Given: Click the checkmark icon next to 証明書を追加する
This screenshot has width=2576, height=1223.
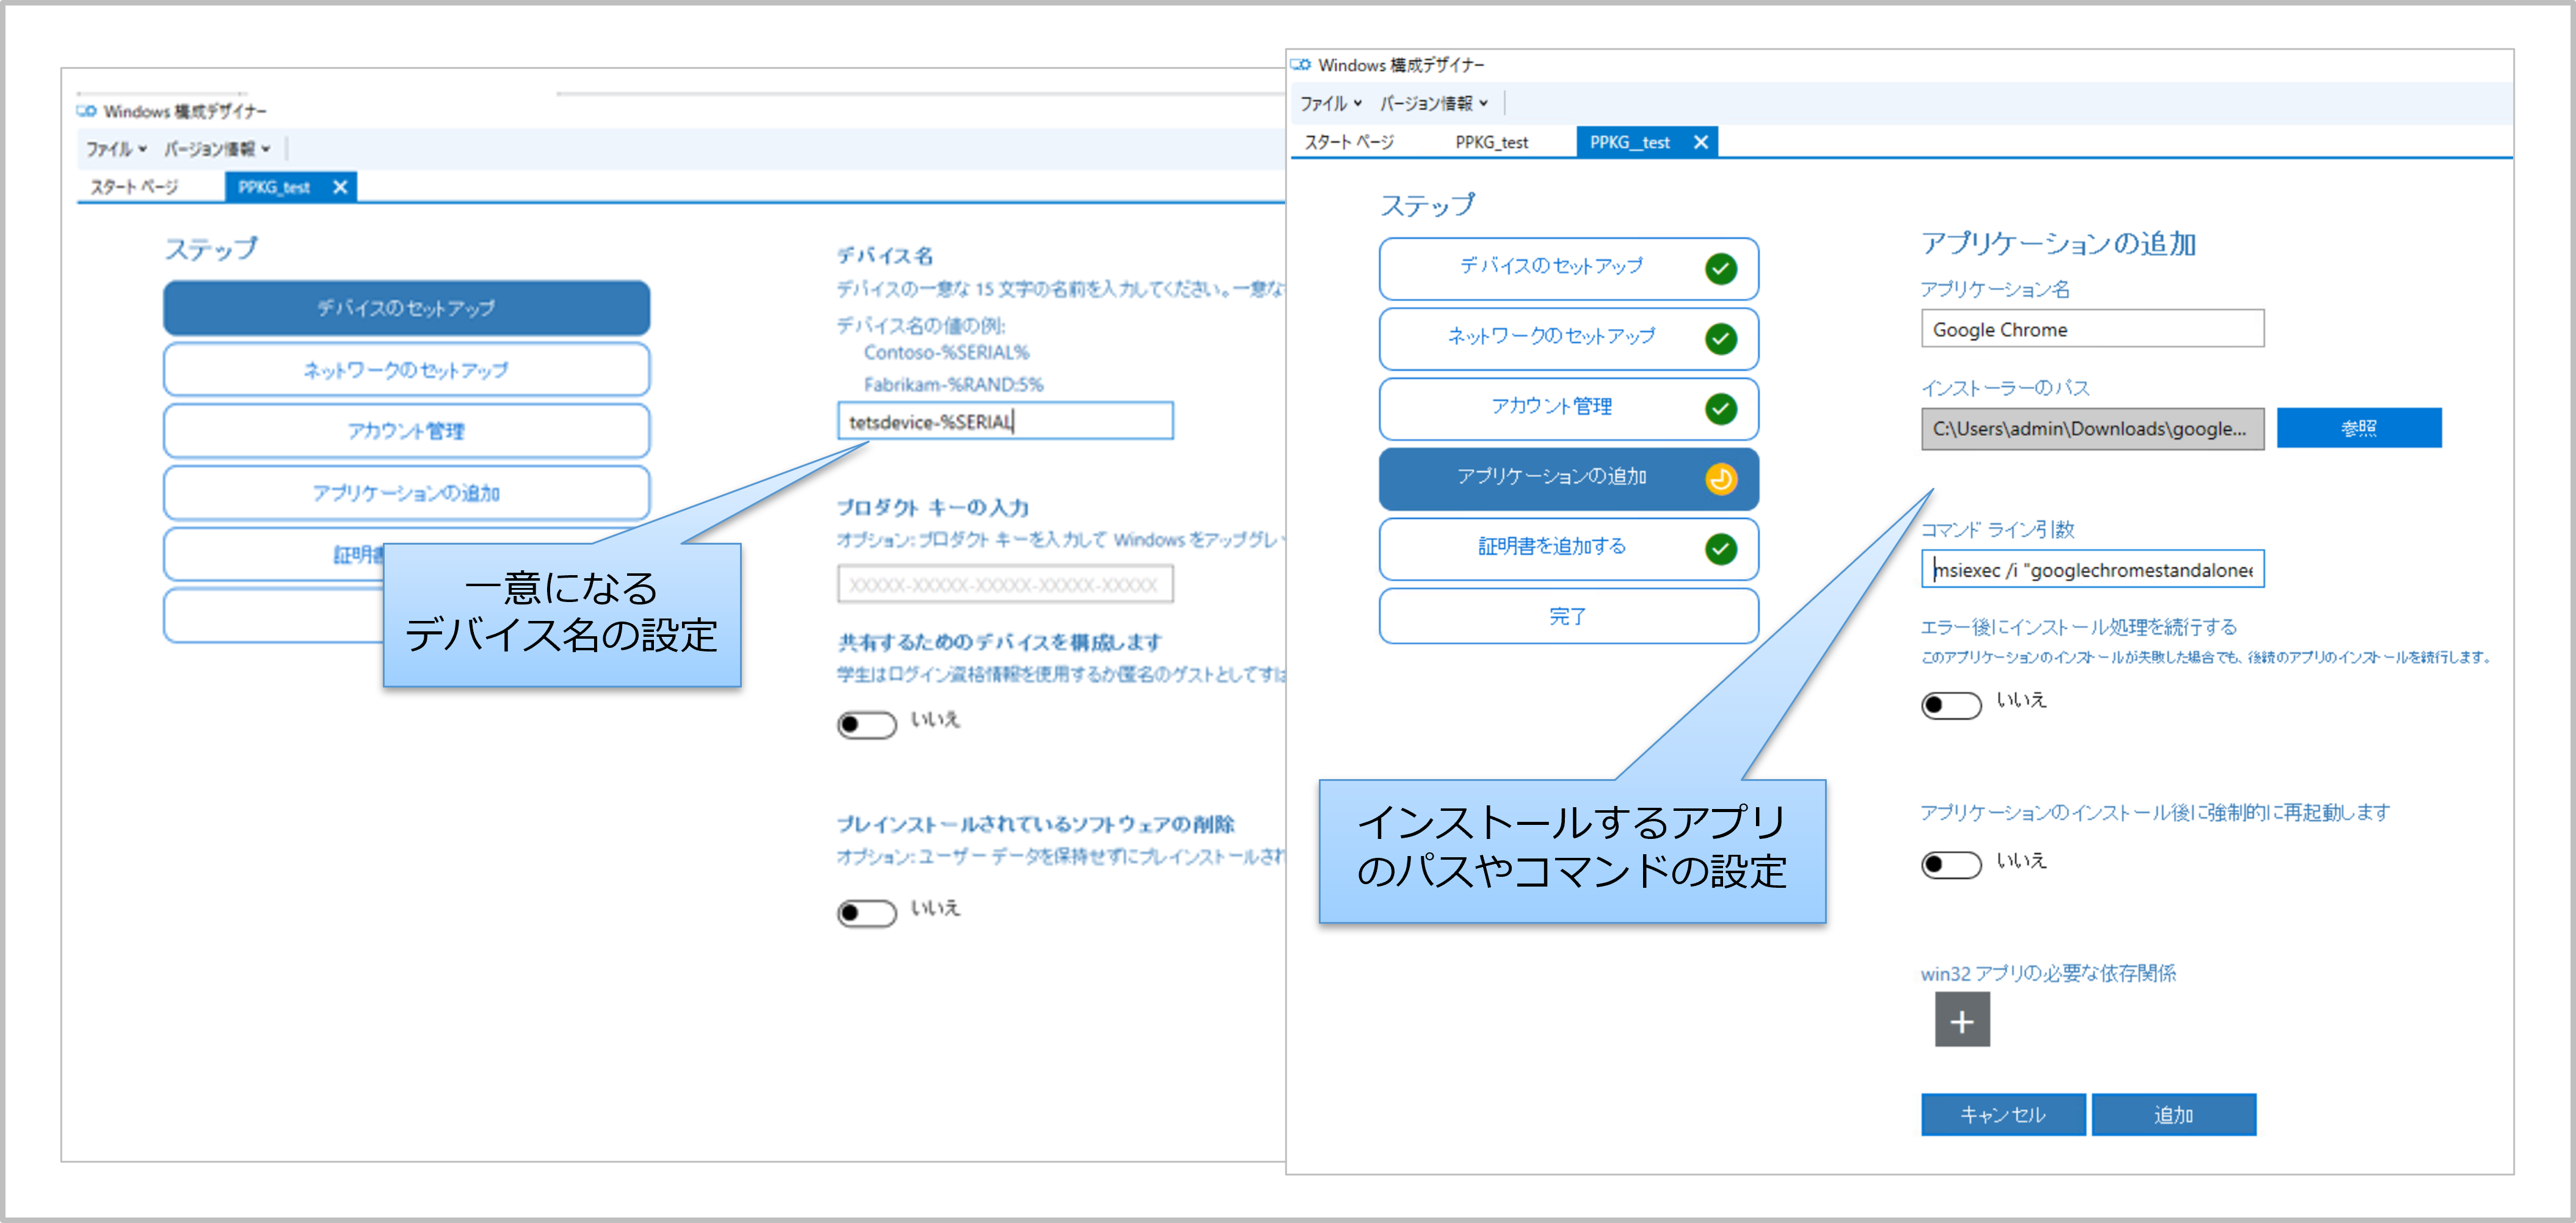Looking at the screenshot, I should 1723,549.
